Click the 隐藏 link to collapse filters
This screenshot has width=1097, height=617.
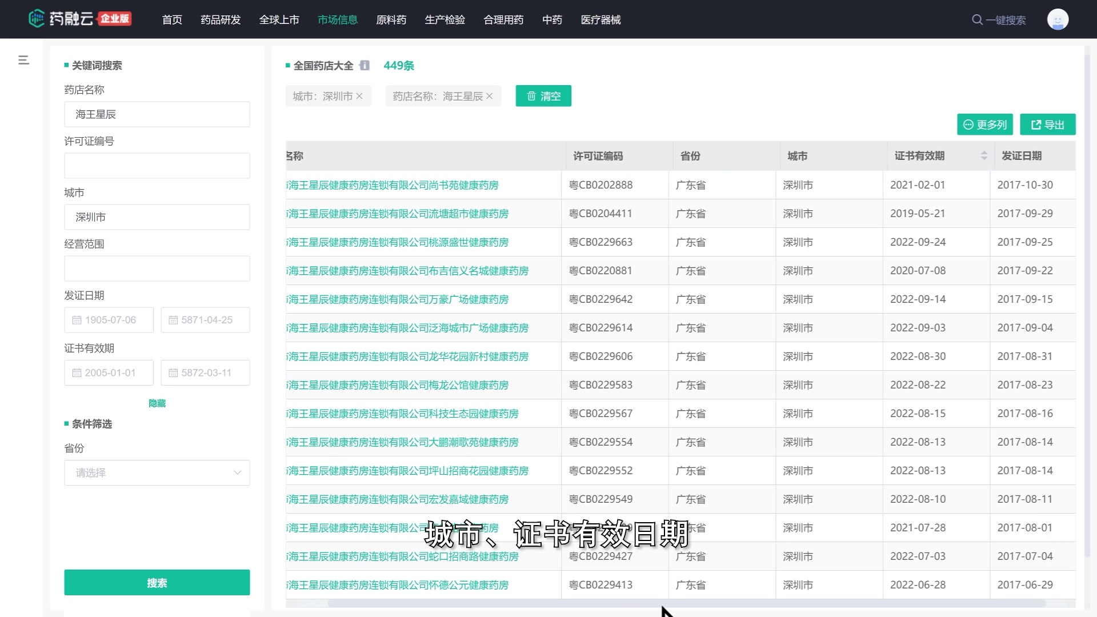coord(157,403)
